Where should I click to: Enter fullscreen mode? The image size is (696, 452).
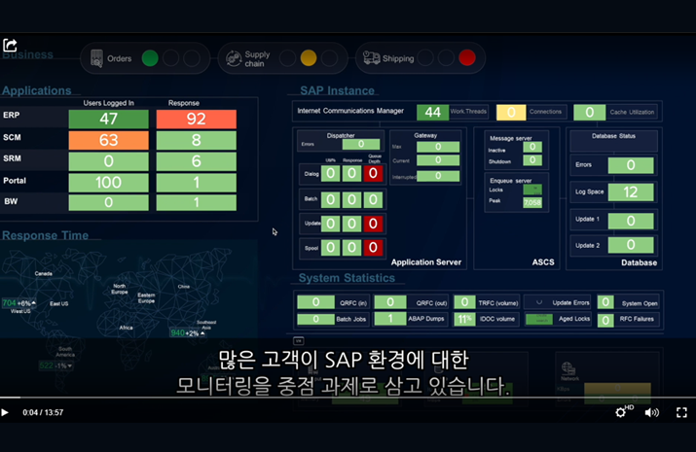click(x=681, y=412)
